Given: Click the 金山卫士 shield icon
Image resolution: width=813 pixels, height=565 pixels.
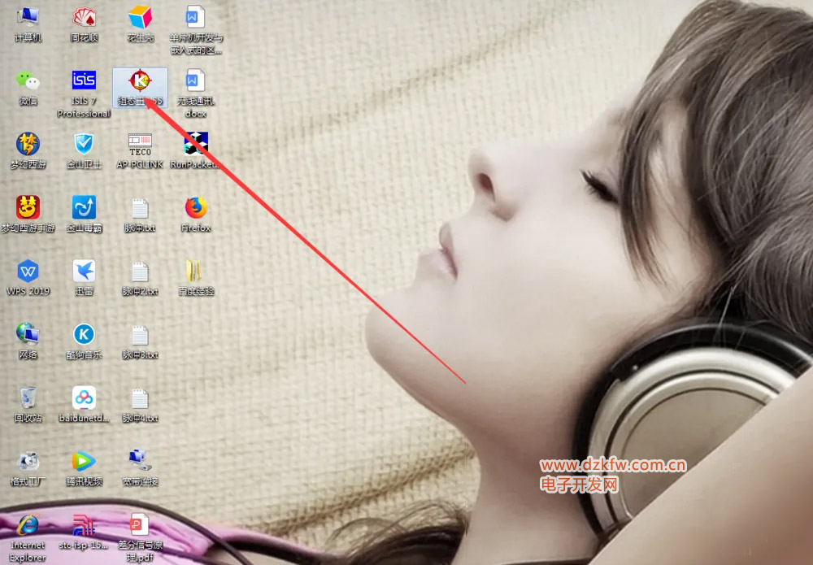Looking at the screenshot, I should [x=84, y=145].
